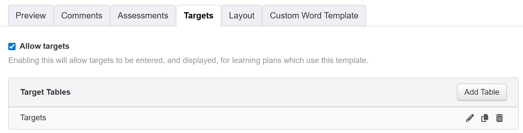Screen dimensions: 523x133
Task: Click the Target Tables heading
Action: click(45, 92)
